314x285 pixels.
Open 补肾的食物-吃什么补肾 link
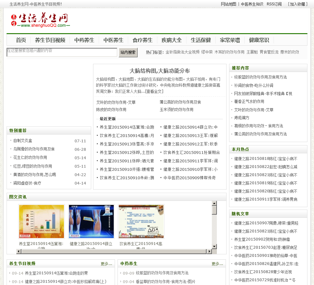click(254, 85)
